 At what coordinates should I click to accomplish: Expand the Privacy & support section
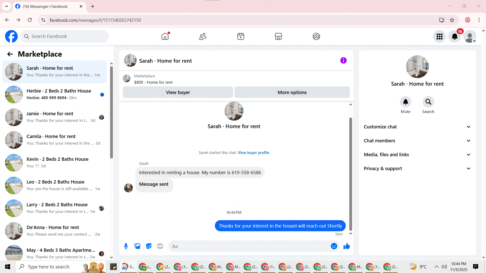(x=417, y=169)
